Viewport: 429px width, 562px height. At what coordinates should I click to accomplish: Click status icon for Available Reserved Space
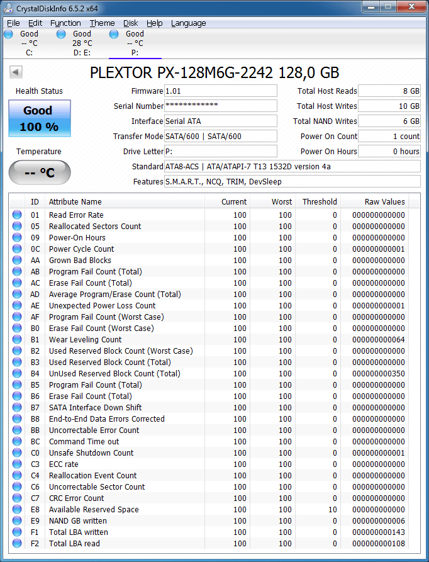pos(17,509)
